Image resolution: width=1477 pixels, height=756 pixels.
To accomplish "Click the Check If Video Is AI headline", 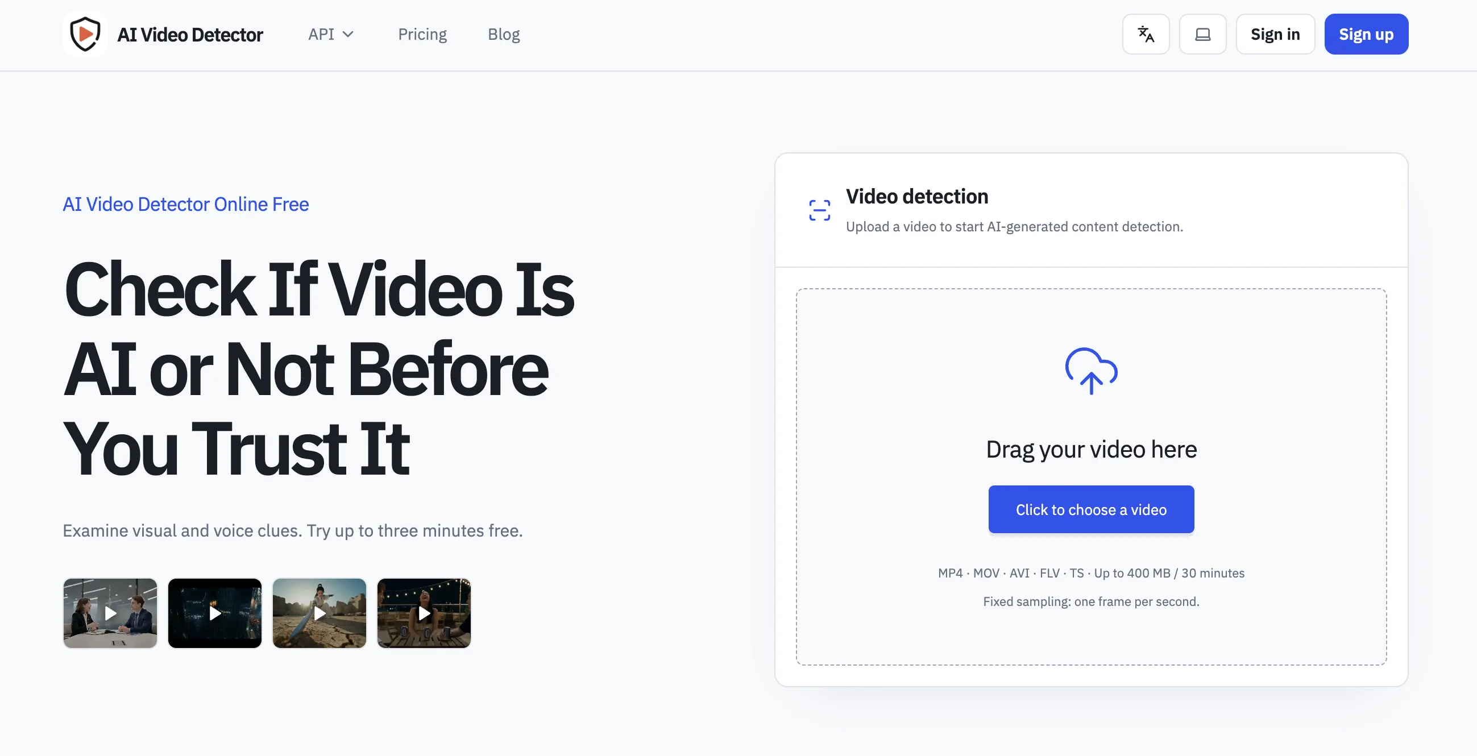I will pos(319,368).
